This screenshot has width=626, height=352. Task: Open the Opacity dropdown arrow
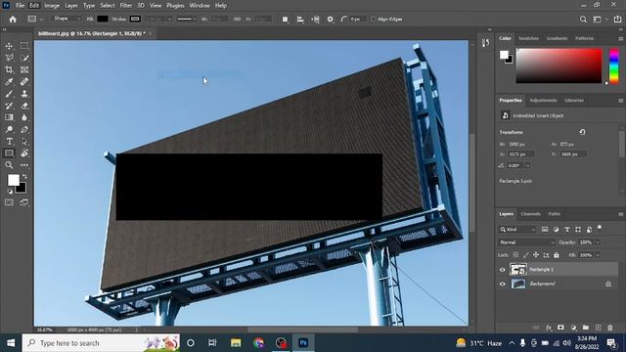pyautogui.click(x=598, y=242)
